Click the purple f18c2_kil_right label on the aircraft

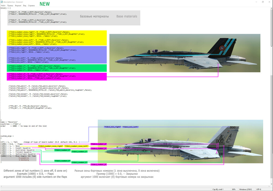(x=112, y=127)
